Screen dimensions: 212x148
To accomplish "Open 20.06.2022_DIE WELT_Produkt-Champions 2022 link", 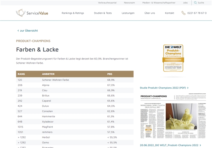I will point(169,145).
